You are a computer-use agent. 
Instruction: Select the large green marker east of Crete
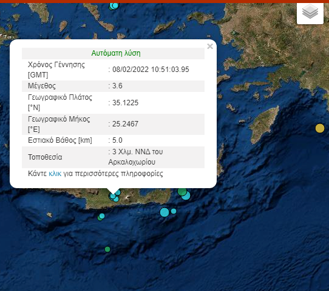[182, 191]
